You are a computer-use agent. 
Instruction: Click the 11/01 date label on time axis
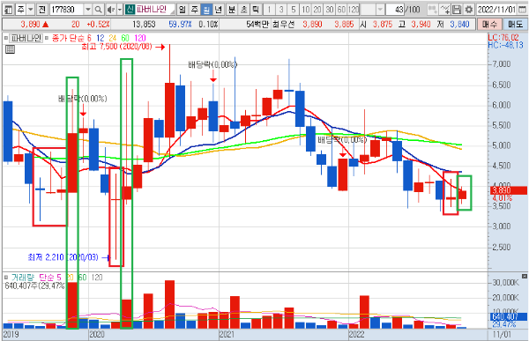click(503, 334)
